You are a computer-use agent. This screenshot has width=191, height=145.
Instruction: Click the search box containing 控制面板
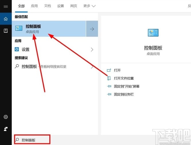32,140
